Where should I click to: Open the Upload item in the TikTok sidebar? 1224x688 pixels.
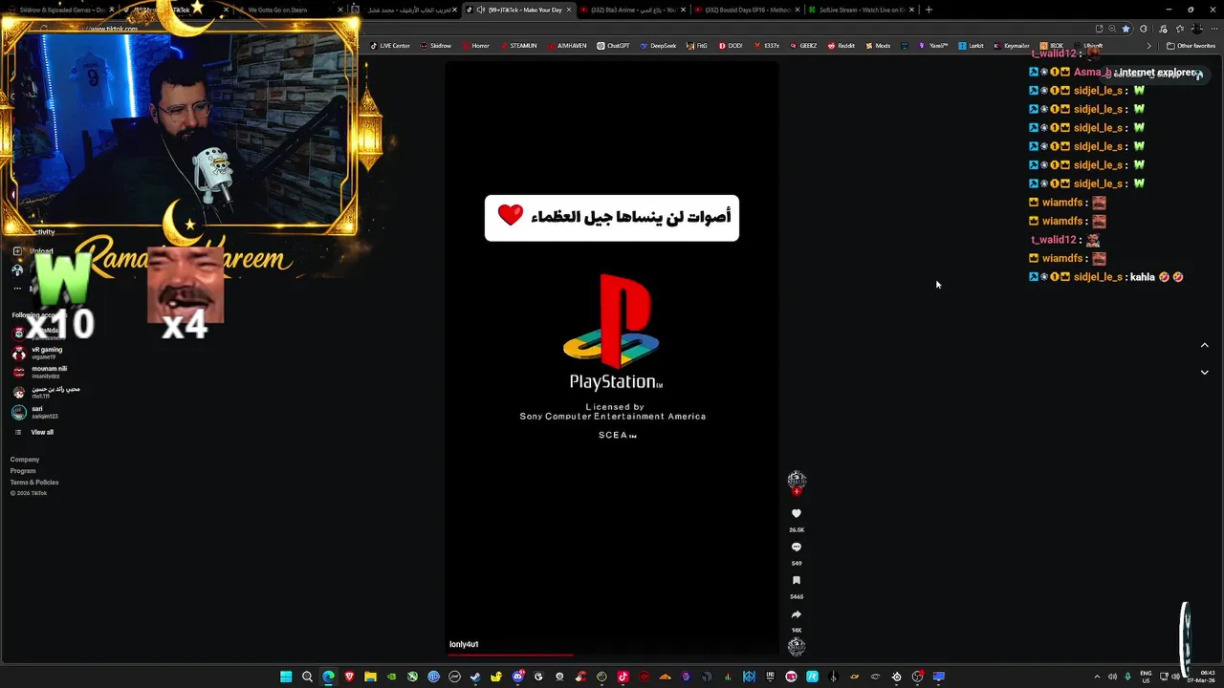[33, 251]
